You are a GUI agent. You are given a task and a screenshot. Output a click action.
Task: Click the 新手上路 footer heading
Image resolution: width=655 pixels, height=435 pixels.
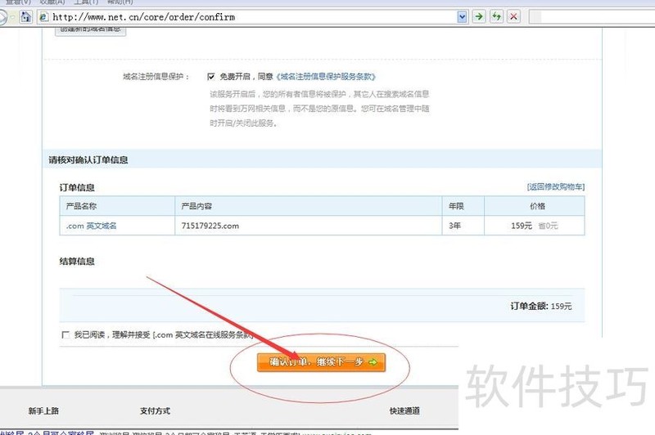(43, 410)
